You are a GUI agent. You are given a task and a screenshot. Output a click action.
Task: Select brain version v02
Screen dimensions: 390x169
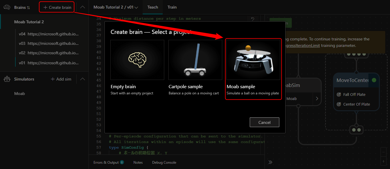(x=49, y=53)
